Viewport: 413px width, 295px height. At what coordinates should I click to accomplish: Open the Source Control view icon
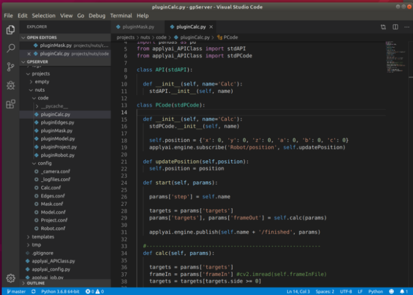(10, 67)
